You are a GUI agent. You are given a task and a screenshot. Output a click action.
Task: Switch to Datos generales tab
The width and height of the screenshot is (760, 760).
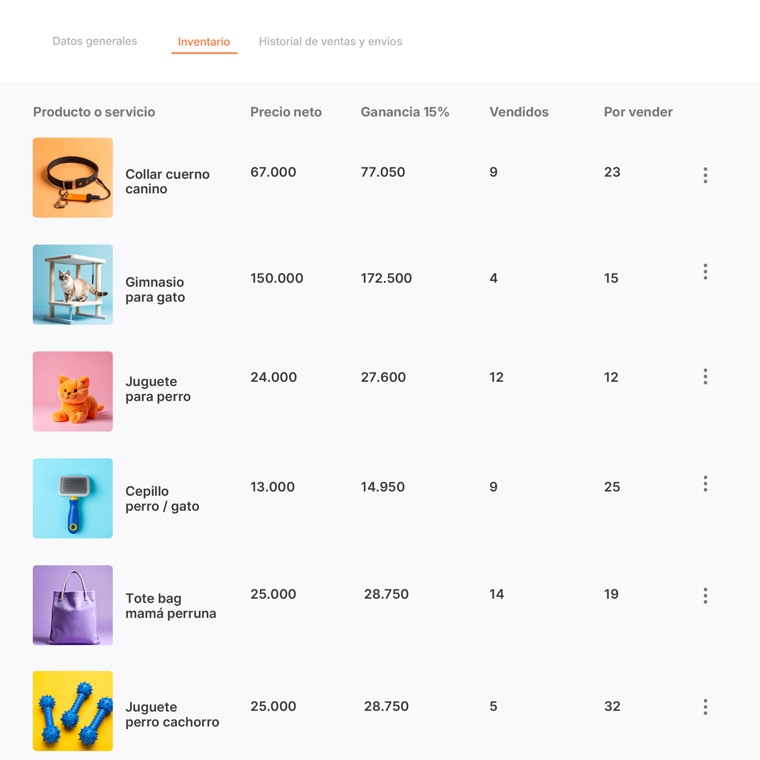coord(95,41)
